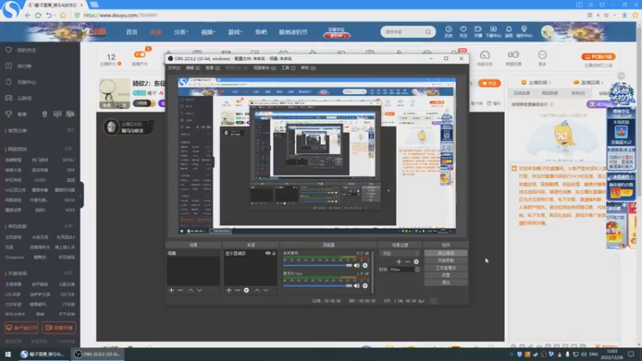Open transition properties gear icon
This screenshot has height=361, width=642.
pos(416,262)
